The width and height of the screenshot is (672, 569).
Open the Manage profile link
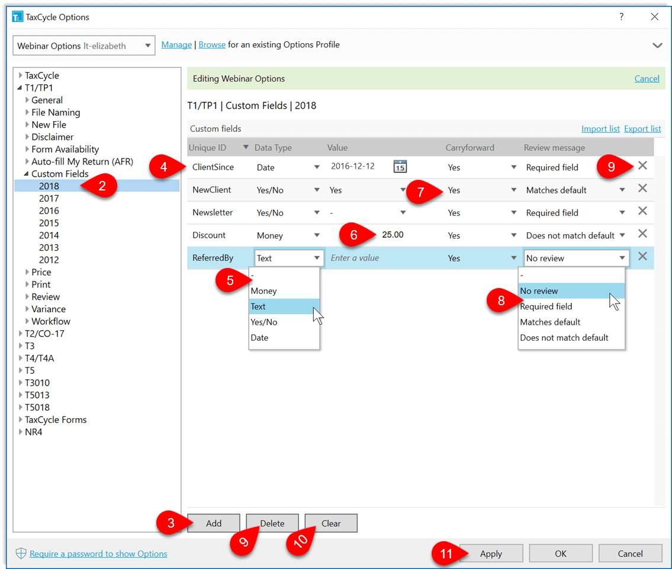176,44
